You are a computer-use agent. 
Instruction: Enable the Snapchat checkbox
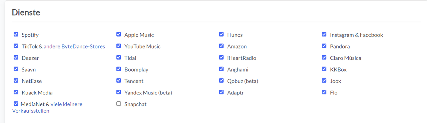pos(118,104)
